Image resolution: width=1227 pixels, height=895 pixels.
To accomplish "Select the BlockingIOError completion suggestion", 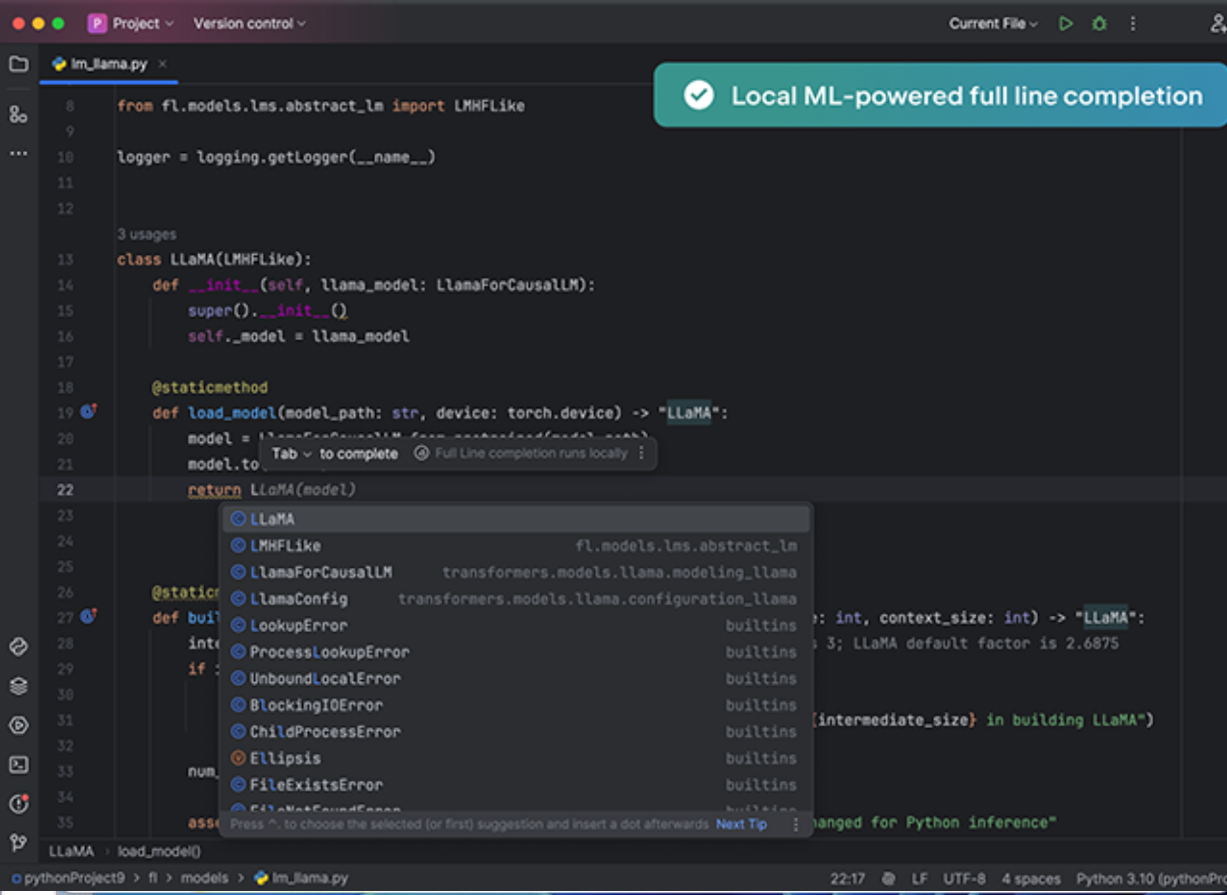I will (516, 705).
